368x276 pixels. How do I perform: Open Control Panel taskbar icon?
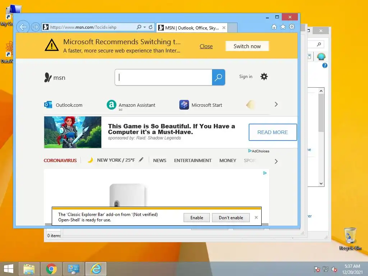point(73,269)
